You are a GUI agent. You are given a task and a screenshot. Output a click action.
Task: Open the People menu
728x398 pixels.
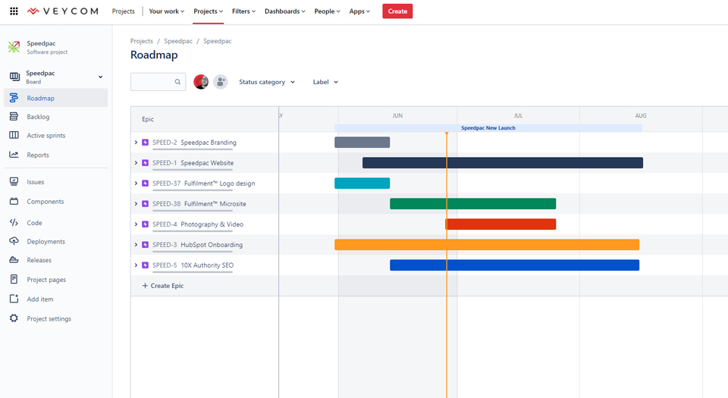click(x=327, y=11)
